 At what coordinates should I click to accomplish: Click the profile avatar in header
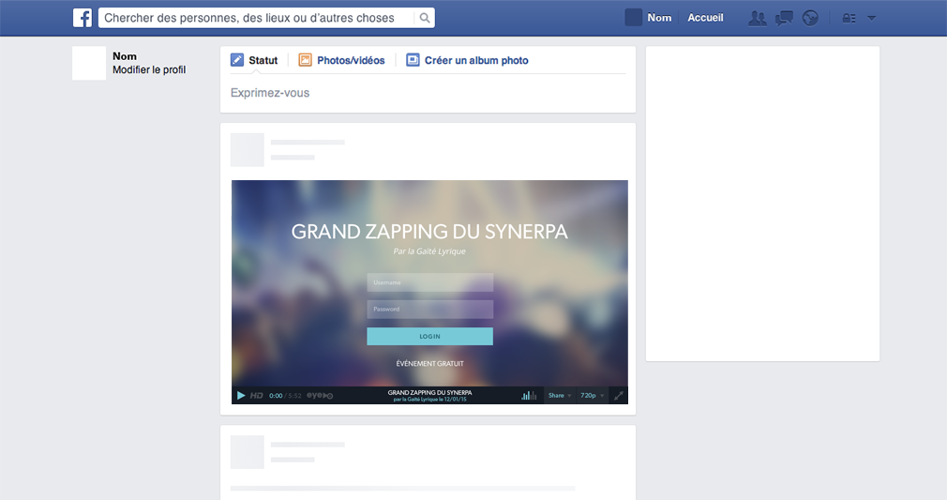[634, 18]
